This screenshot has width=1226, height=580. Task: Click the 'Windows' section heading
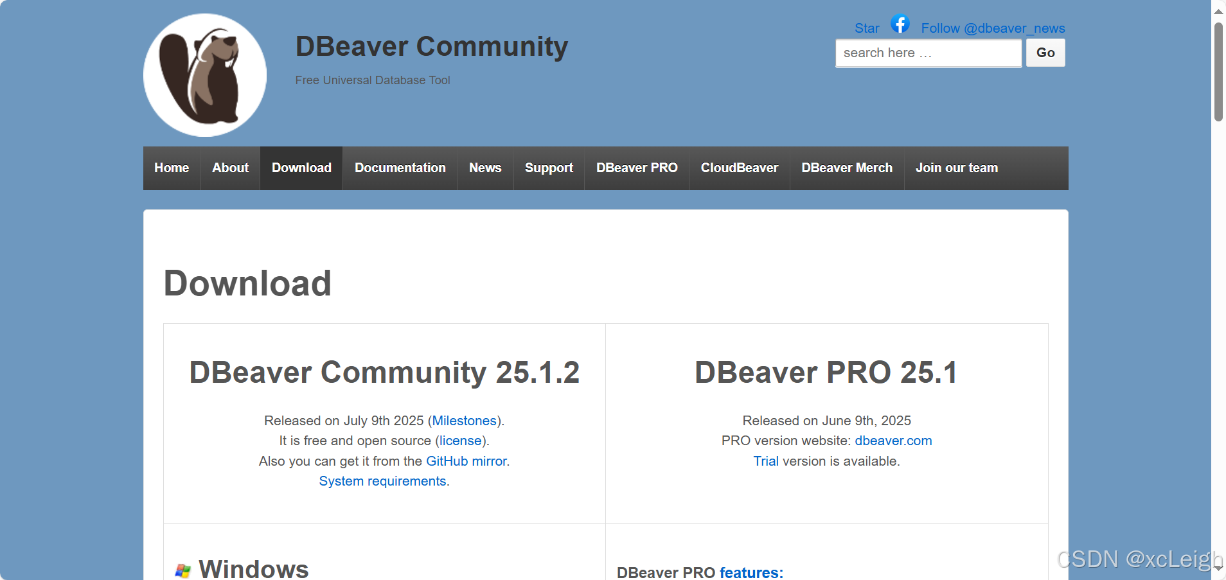click(254, 569)
